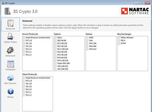Viewport: 152px width, 112px height.
Task: Toggle Client Protocols SSL 2.0 checkbox
Action: (x=24, y=84)
